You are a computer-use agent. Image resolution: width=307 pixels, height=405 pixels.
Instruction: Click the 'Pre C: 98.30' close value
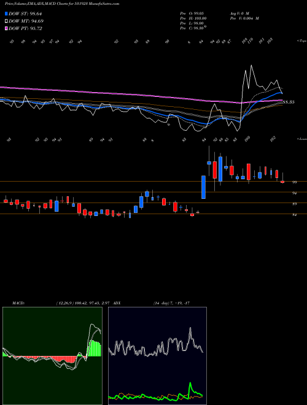click(193, 28)
